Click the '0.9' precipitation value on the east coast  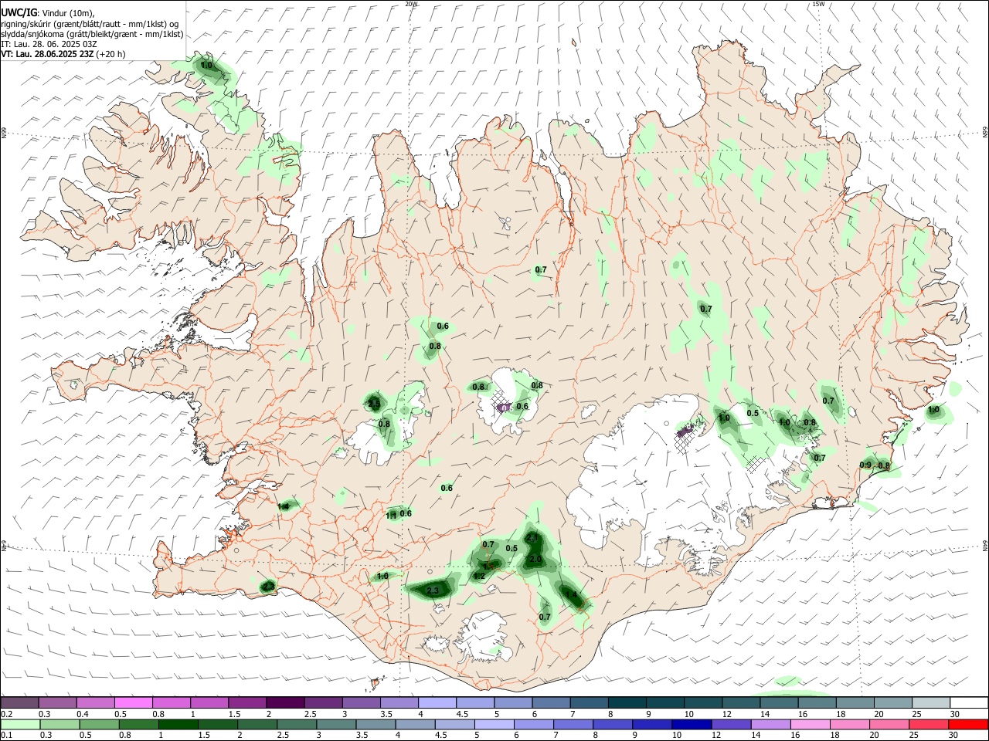pyautogui.click(x=865, y=465)
